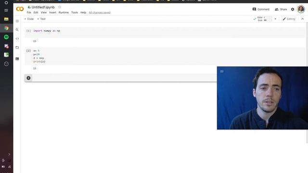Open the command palette sidebar icon

(17, 59)
